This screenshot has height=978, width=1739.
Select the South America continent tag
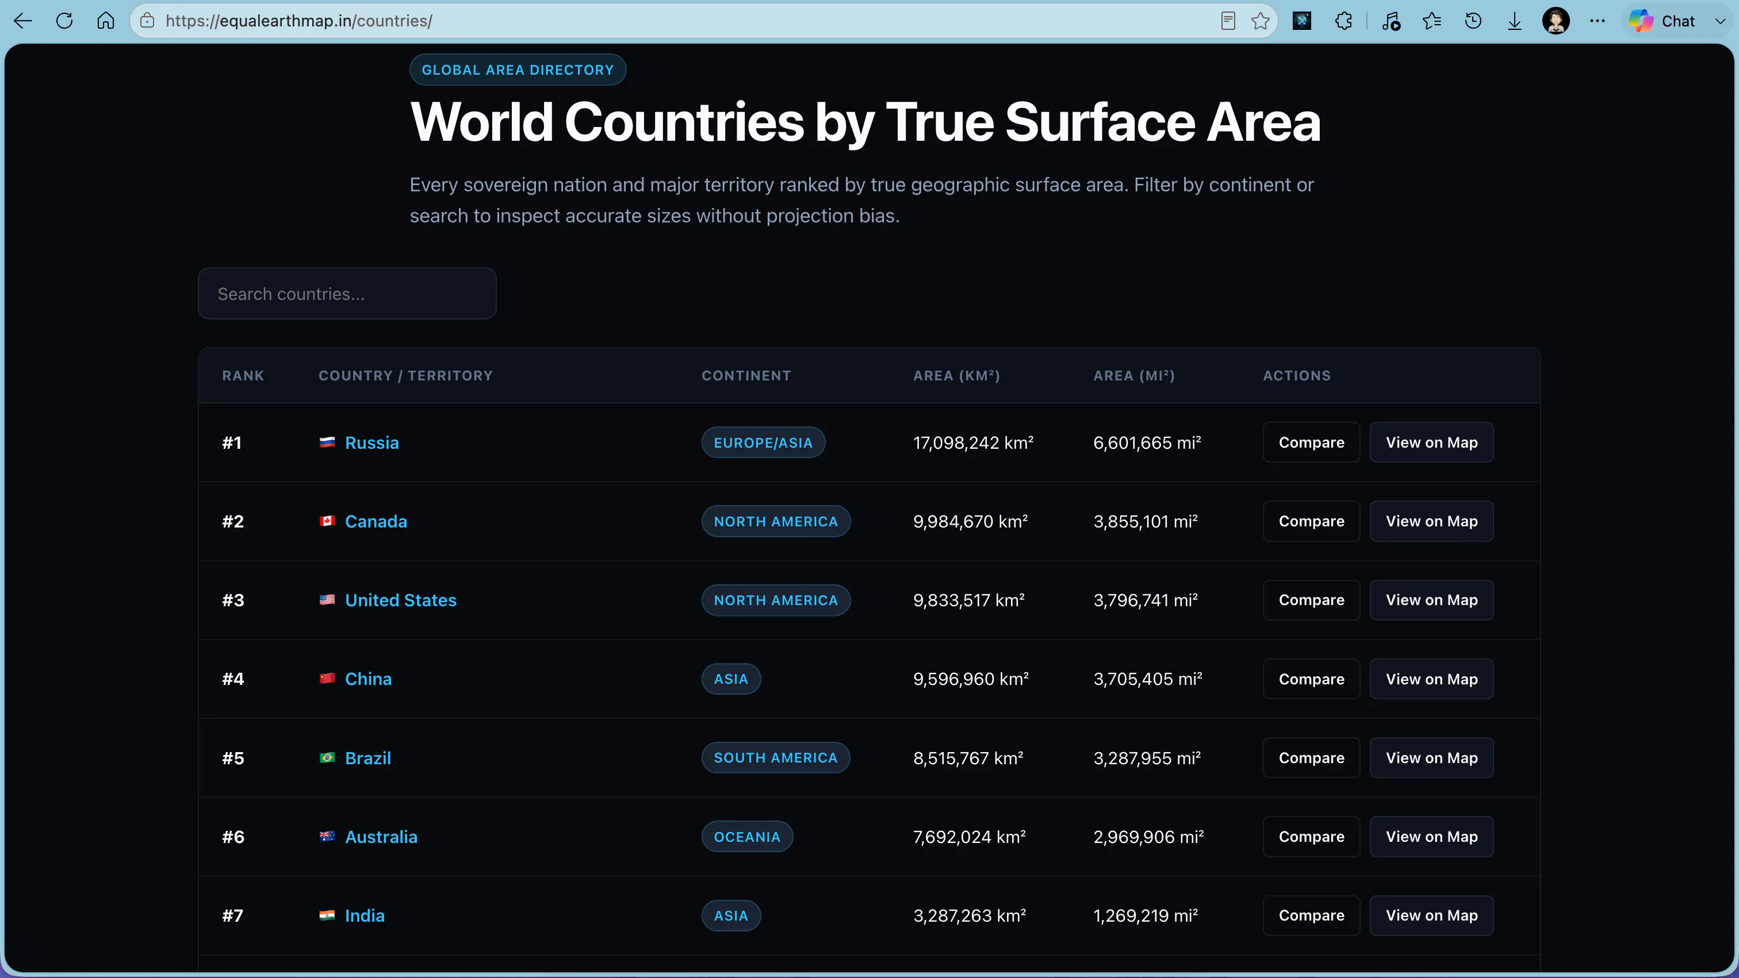click(x=776, y=758)
